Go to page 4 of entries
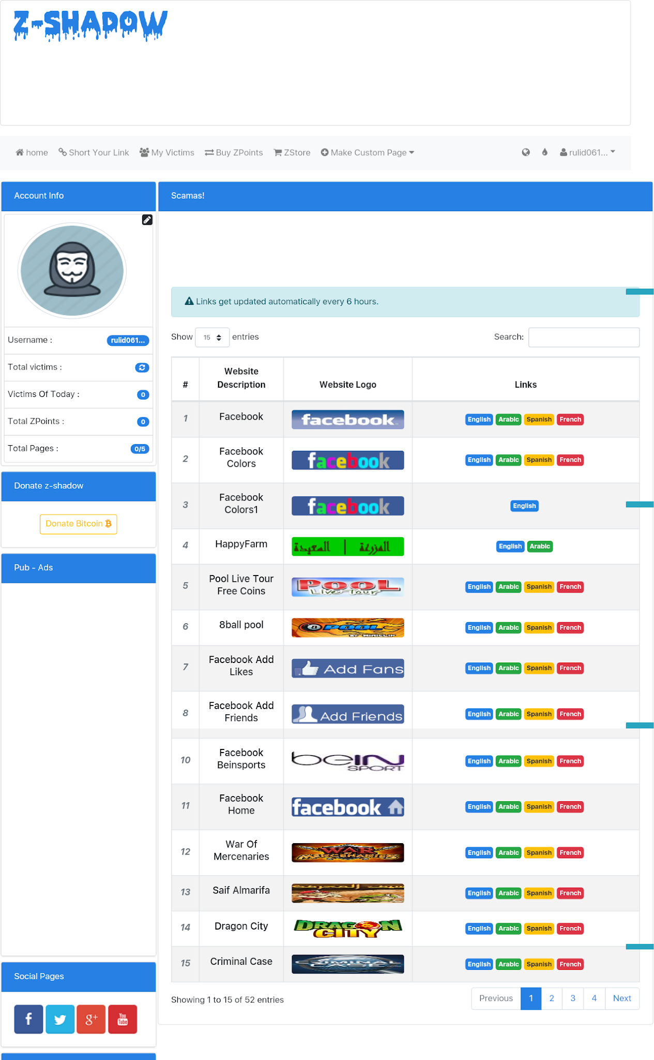The width and height of the screenshot is (654, 1060). tap(594, 998)
